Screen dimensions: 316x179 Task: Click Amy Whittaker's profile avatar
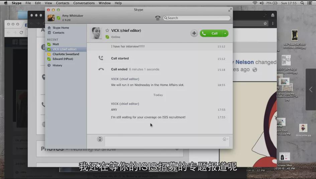click(51, 18)
